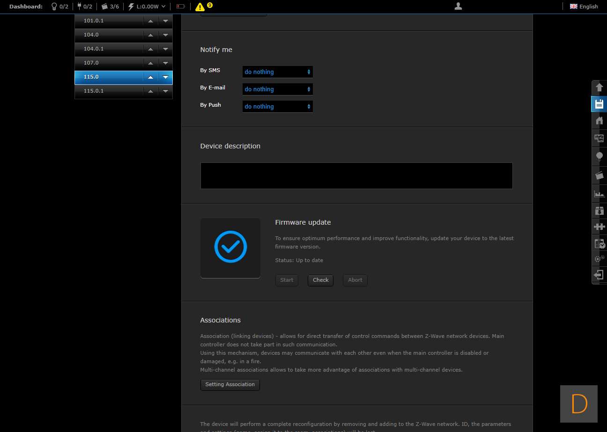
Task: Move device 107.0 up with arrow
Action: (150, 63)
